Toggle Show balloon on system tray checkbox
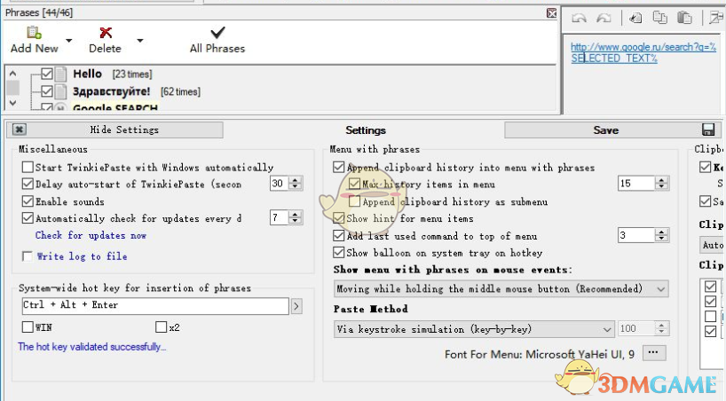Image resolution: width=726 pixels, height=401 pixels. pyautogui.click(x=338, y=253)
